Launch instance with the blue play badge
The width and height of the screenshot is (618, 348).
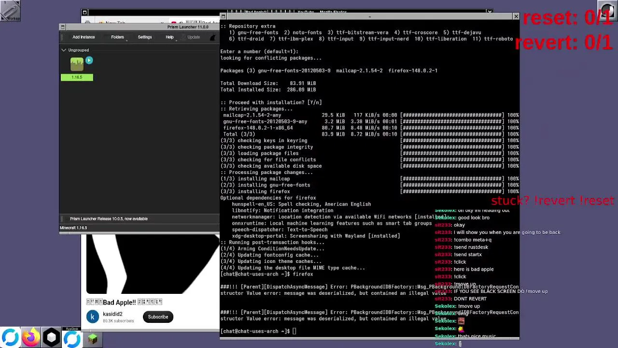click(89, 60)
